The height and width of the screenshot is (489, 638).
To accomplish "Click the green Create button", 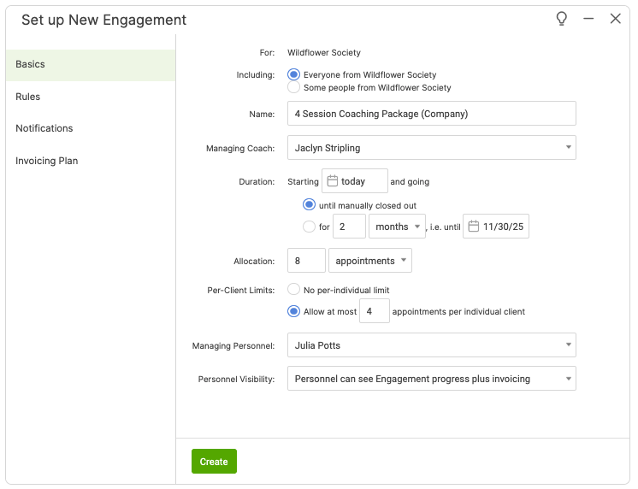I will pos(214,462).
